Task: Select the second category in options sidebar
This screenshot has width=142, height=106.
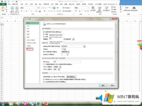Action: coord(28,26)
